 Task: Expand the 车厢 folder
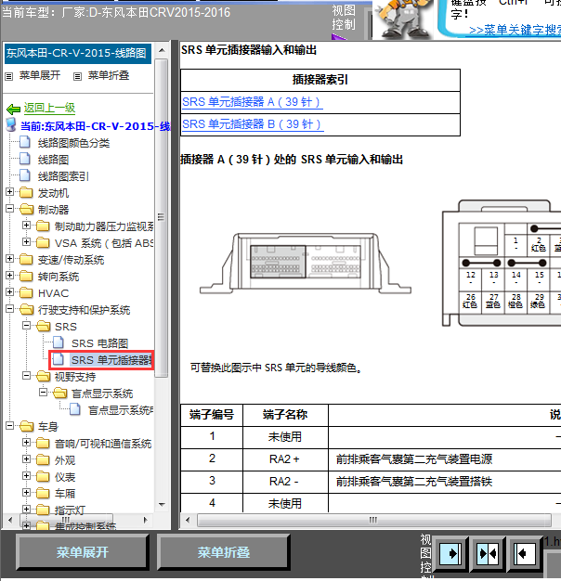click(x=26, y=493)
